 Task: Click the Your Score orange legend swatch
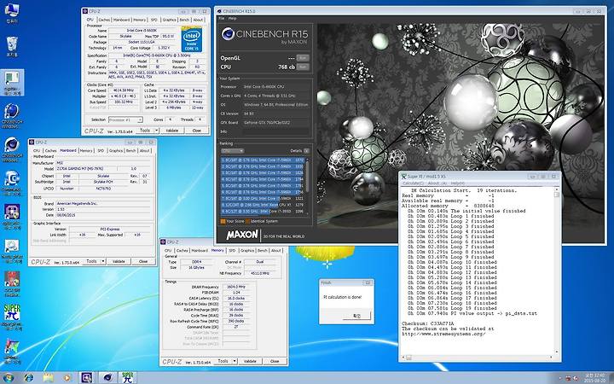[223, 221]
